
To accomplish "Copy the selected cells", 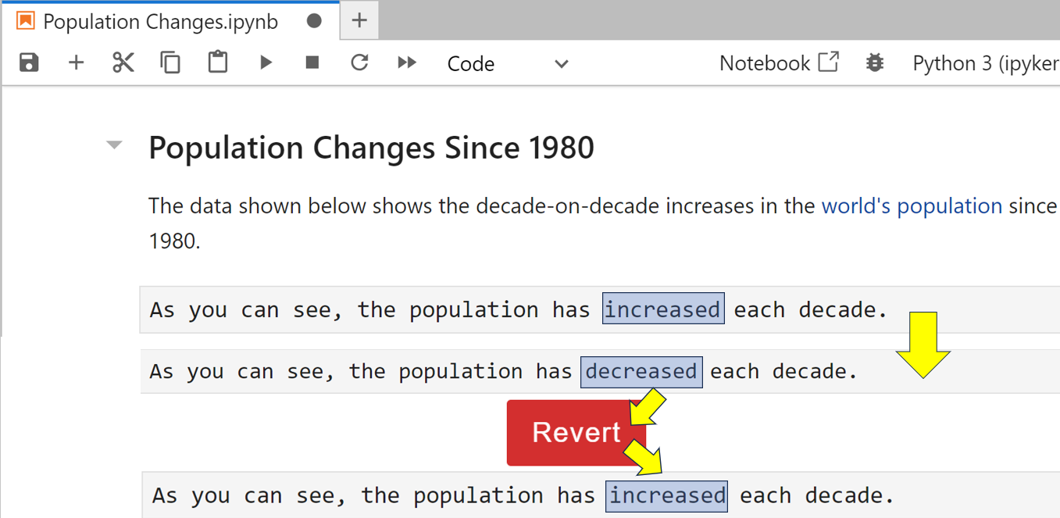I will click(x=170, y=63).
